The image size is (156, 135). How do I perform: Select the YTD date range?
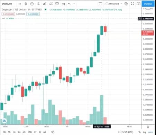[x=30, y=132]
